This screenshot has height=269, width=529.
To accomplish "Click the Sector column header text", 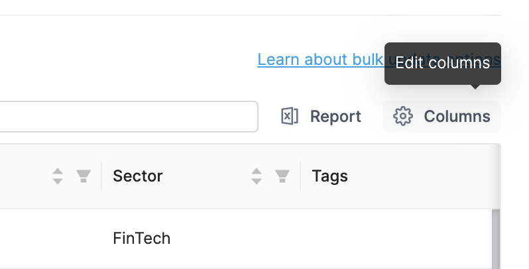I will (138, 176).
